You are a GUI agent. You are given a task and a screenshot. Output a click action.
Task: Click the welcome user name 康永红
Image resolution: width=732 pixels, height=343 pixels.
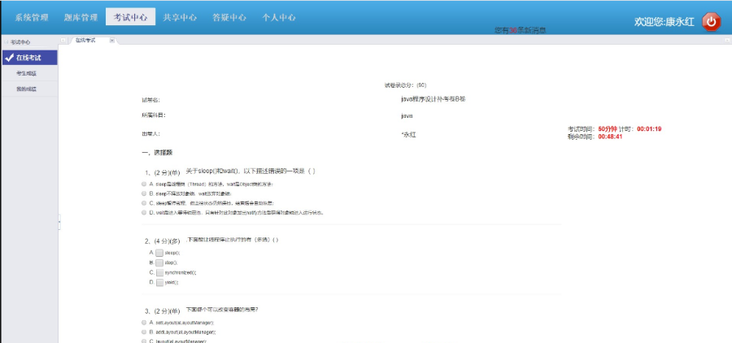coord(680,21)
